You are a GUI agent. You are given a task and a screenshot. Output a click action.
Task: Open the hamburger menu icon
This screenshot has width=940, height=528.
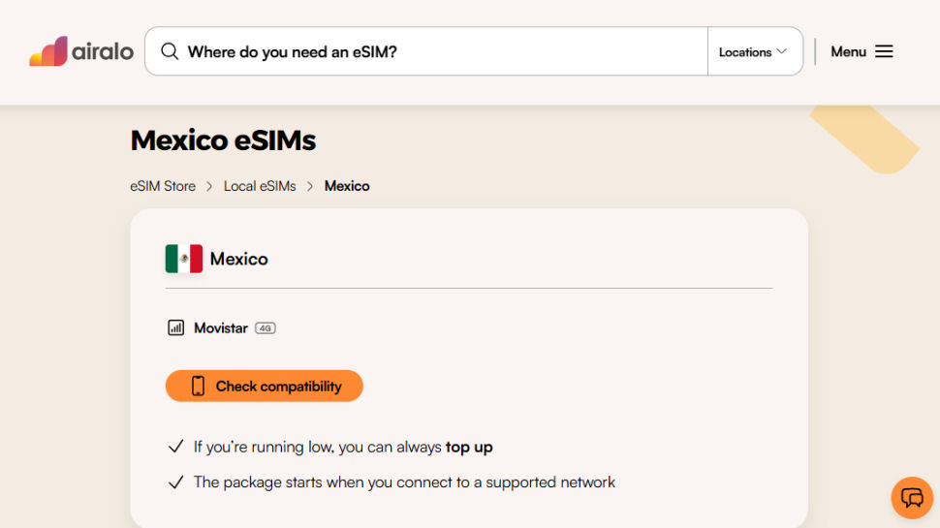[884, 51]
